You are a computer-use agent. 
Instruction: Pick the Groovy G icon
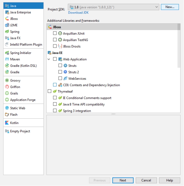7,80
